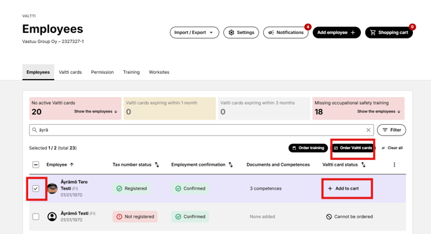Screen dimensions: 431x234
Task: Click the Cannot be ordered status
Action: tap(349, 217)
